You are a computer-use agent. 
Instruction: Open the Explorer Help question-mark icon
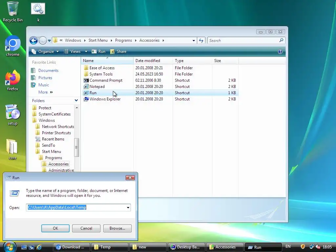(x=280, y=52)
